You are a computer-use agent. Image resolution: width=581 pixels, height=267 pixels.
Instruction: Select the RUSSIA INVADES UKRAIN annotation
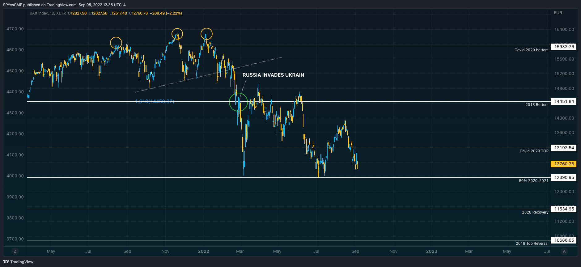(x=273, y=75)
